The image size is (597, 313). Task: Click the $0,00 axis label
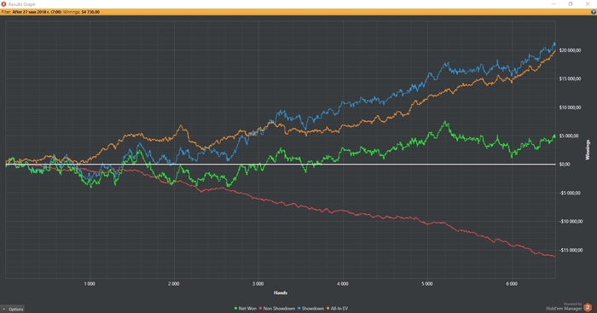coord(565,165)
